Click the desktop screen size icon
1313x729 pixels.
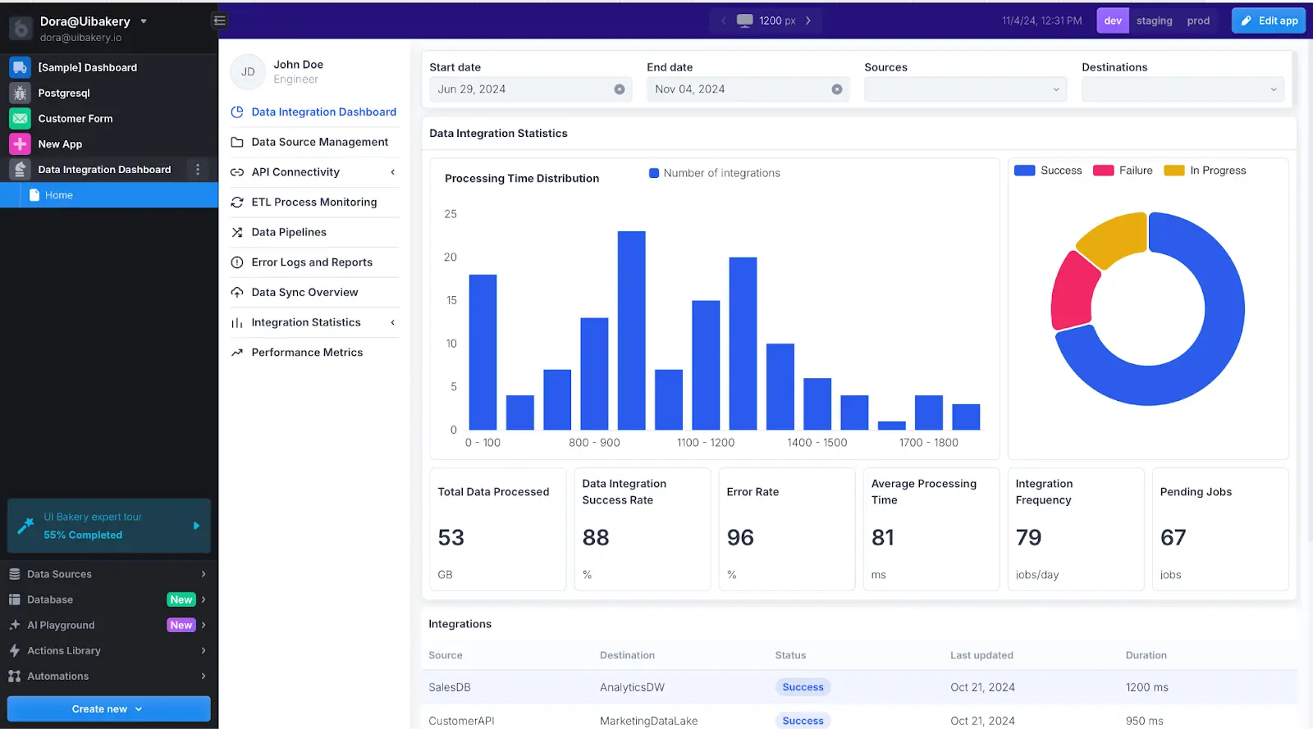[x=744, y=21]
